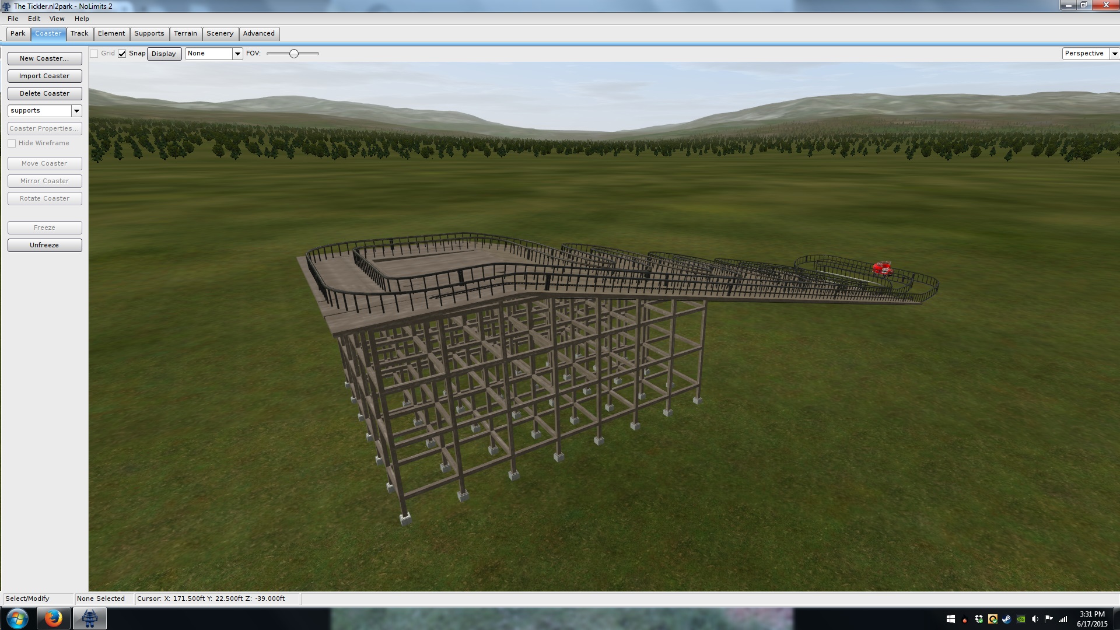Toggle the Hide Wireframe checkbox

12,143
